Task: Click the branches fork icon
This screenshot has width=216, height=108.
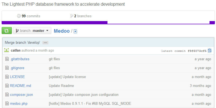Action: pos(72,16)
